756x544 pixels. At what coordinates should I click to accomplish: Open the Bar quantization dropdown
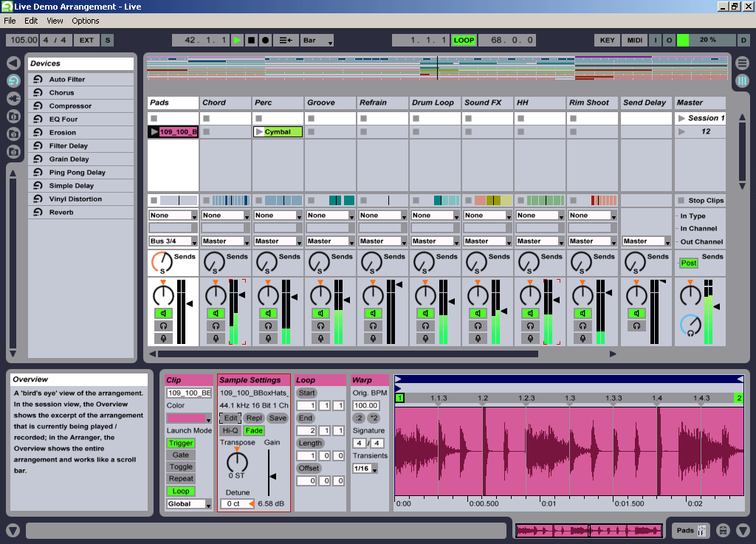[x=317, y=41]
